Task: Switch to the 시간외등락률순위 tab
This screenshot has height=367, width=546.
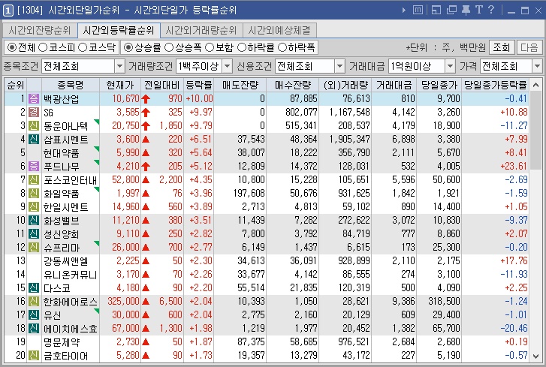Action: click(x=119, y=30)
